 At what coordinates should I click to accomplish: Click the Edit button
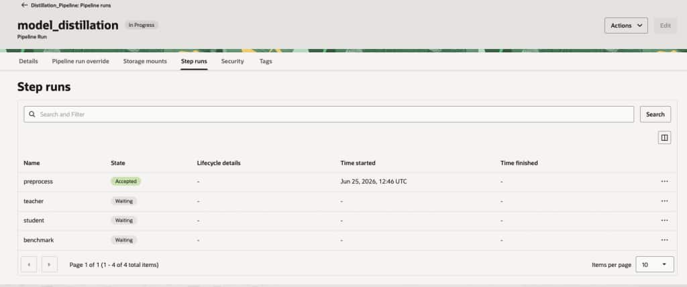(x=665, y=25)
